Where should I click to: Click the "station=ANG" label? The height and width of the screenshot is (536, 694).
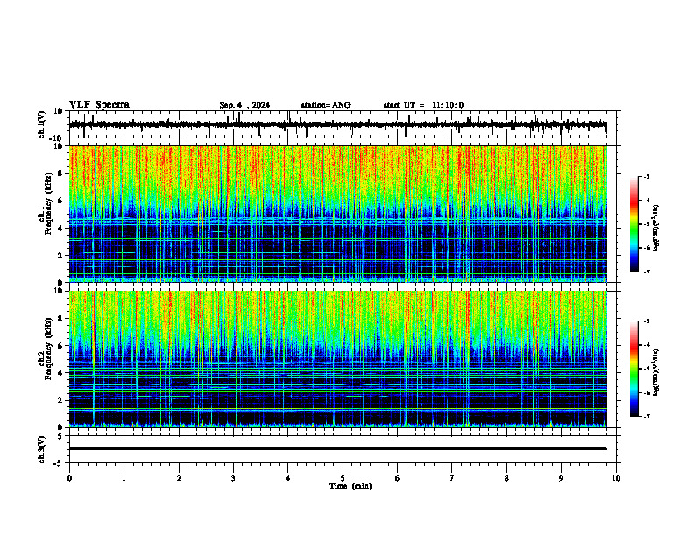[x=326, y=105]
